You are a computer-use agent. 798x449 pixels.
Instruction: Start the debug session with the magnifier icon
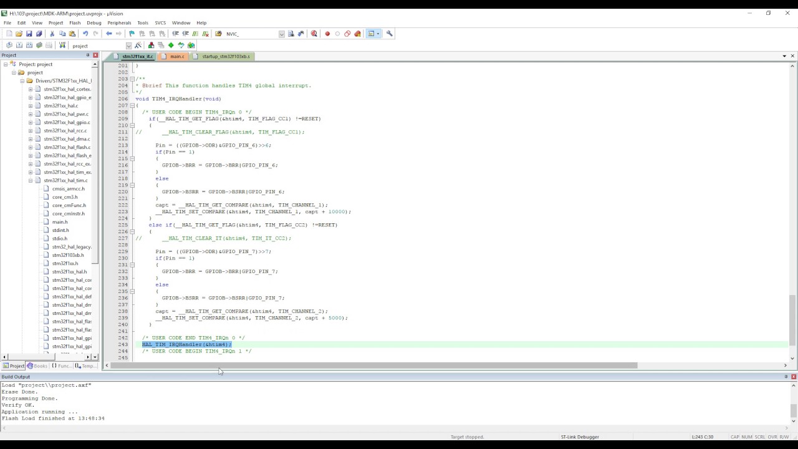(x=314, y=34)
